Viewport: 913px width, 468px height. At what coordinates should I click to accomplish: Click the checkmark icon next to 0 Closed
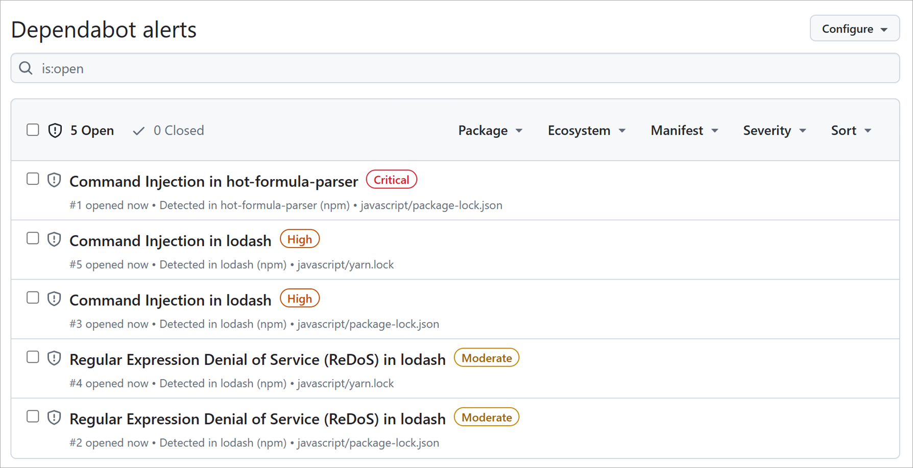click(x=138, y=131)
